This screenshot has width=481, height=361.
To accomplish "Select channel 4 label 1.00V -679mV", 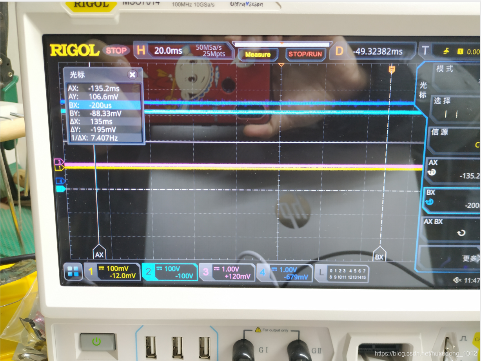I will (x=285, y=273).
